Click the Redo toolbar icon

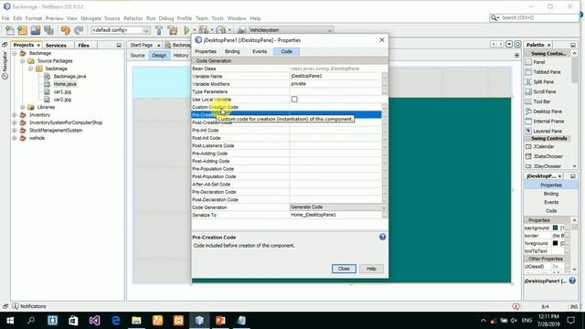coord(79,30)
